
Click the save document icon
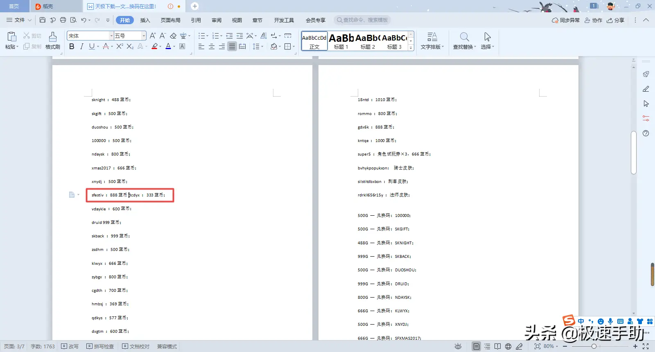pos(43,20)
